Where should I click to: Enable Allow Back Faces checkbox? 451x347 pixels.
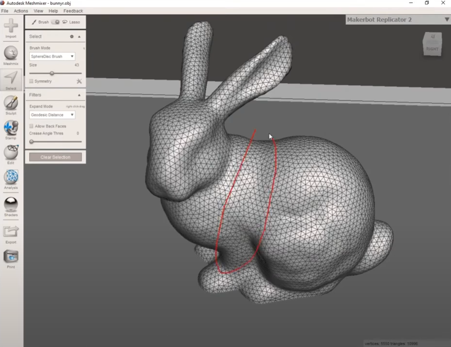pos(31,126)
